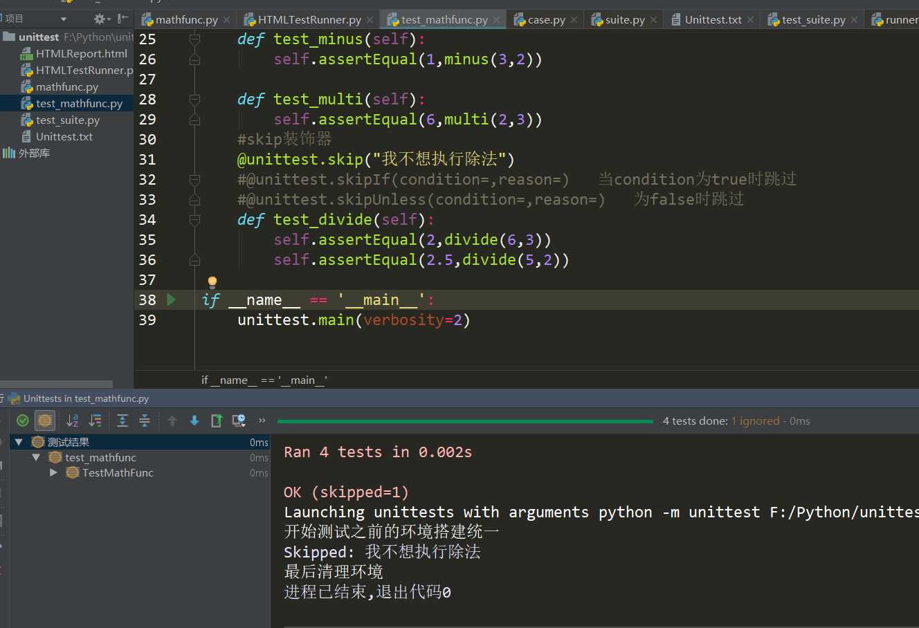Click line number 31 in gutter
This screenshot has height=628, width=919.
(x=147, y=159)
